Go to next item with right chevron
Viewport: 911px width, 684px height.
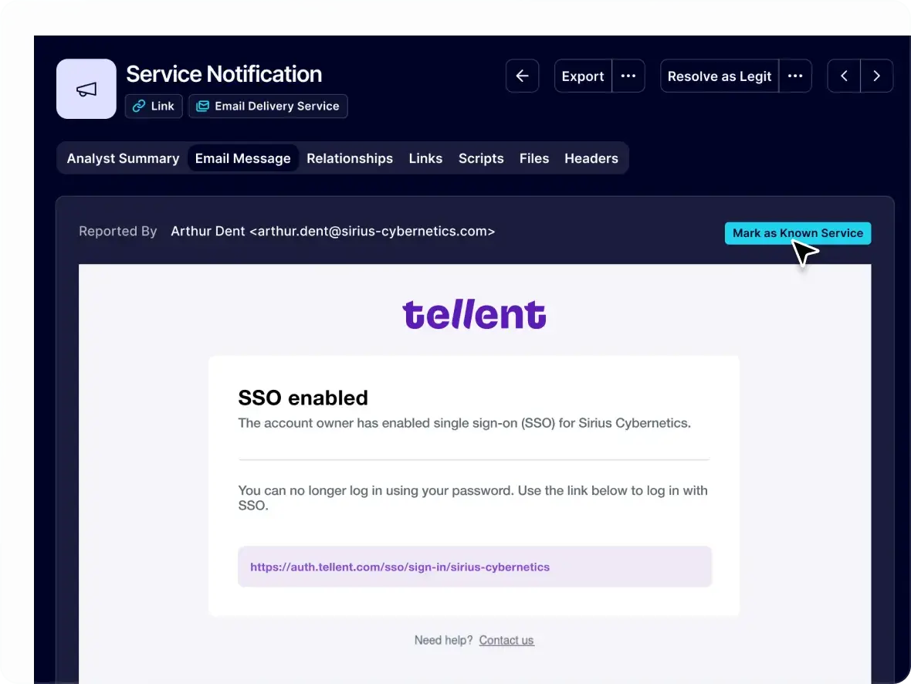coord(876,76)
